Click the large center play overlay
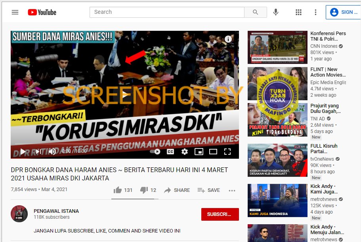 tap(125, 94)
